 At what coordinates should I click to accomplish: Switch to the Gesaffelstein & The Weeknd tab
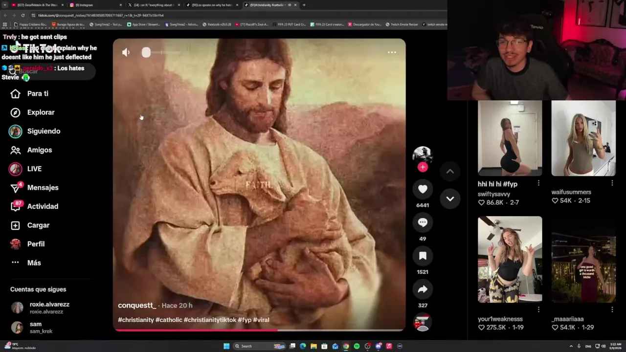pyautogui.click(x=37, y=5)
